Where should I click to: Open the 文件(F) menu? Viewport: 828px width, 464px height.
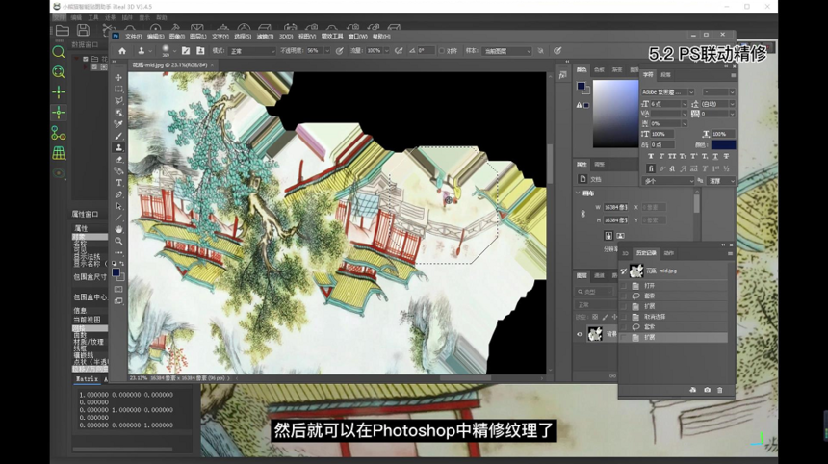(133, 37)
